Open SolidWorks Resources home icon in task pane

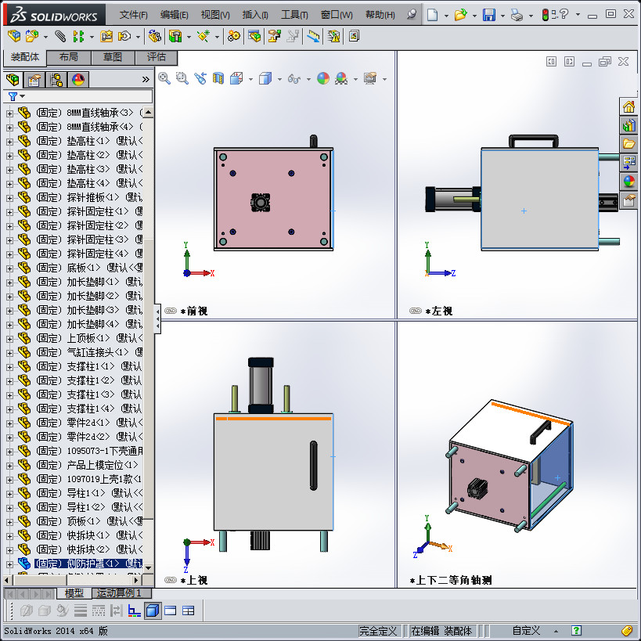point(628,107)
